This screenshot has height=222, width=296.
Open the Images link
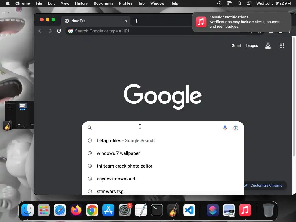pyautogui.click(x=252, y=45)
